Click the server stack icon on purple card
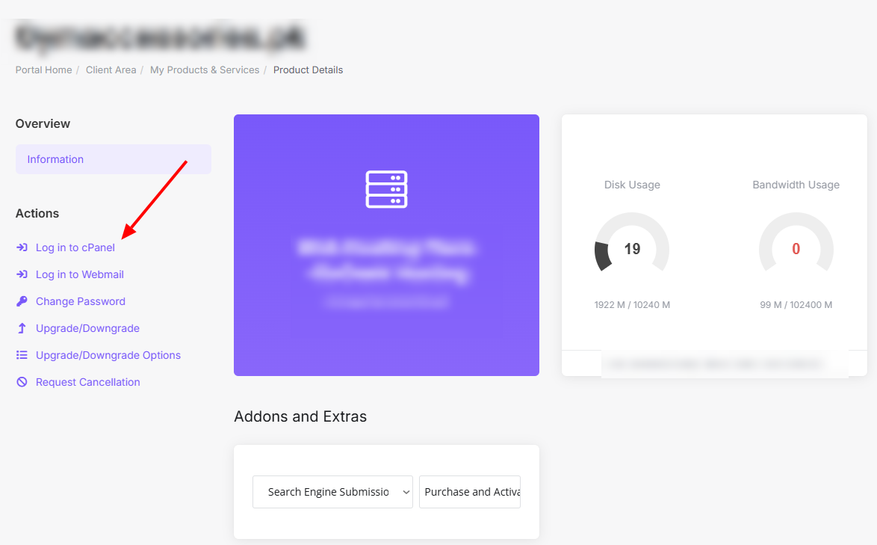 (386, 189)
